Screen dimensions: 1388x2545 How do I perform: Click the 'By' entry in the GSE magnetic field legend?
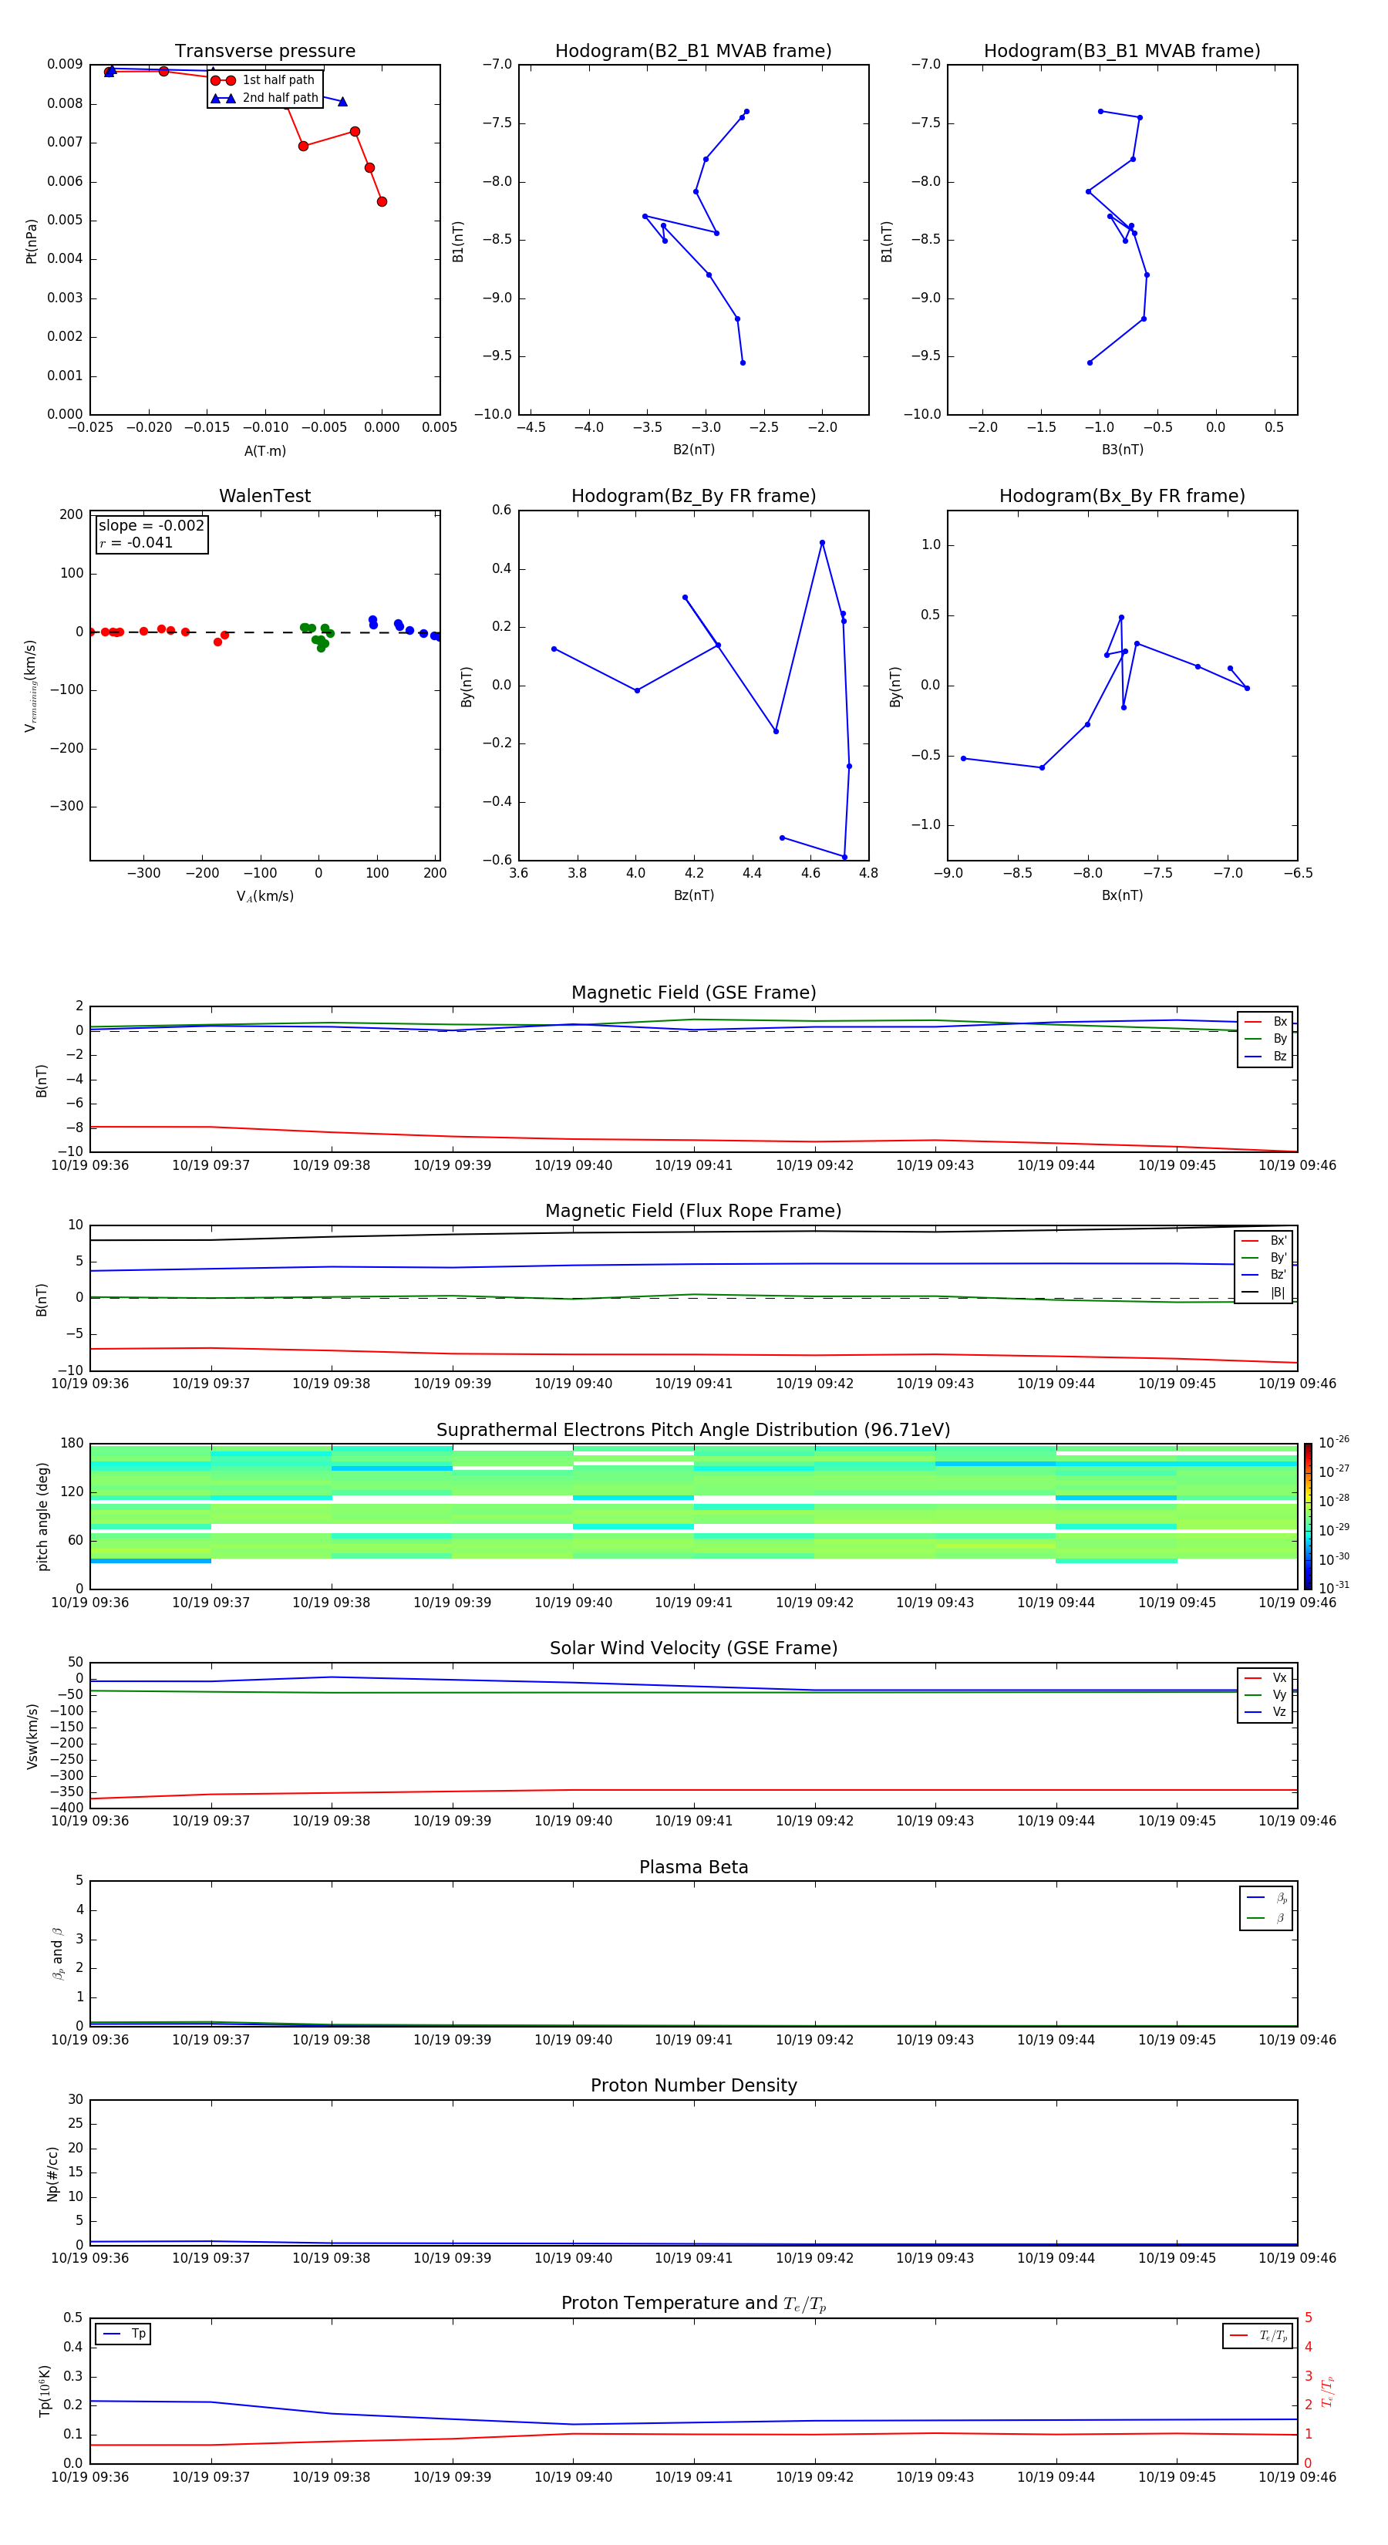[1265, 1038]
